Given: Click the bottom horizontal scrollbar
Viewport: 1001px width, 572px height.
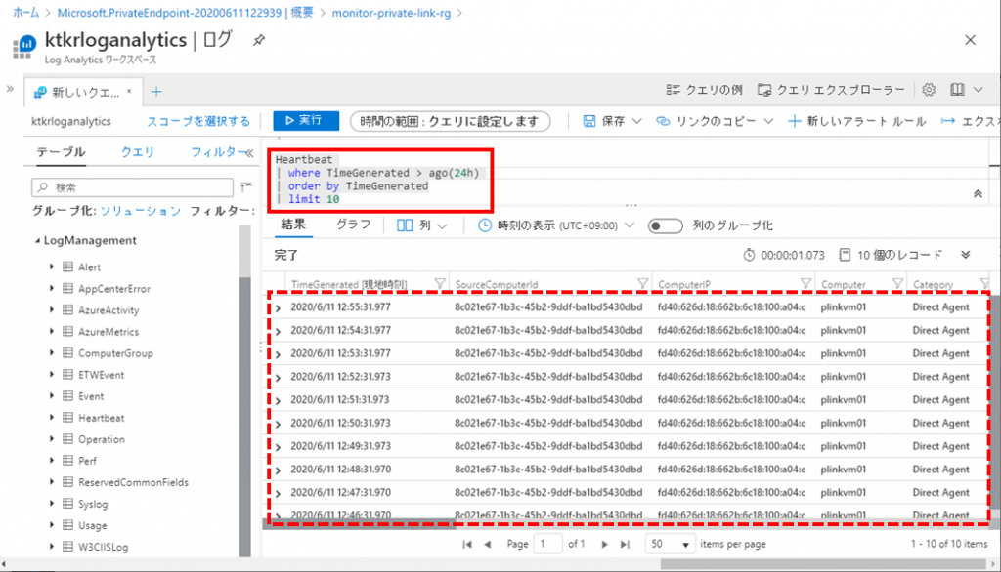Looking at the screenshot, I should tap(823, 564).
